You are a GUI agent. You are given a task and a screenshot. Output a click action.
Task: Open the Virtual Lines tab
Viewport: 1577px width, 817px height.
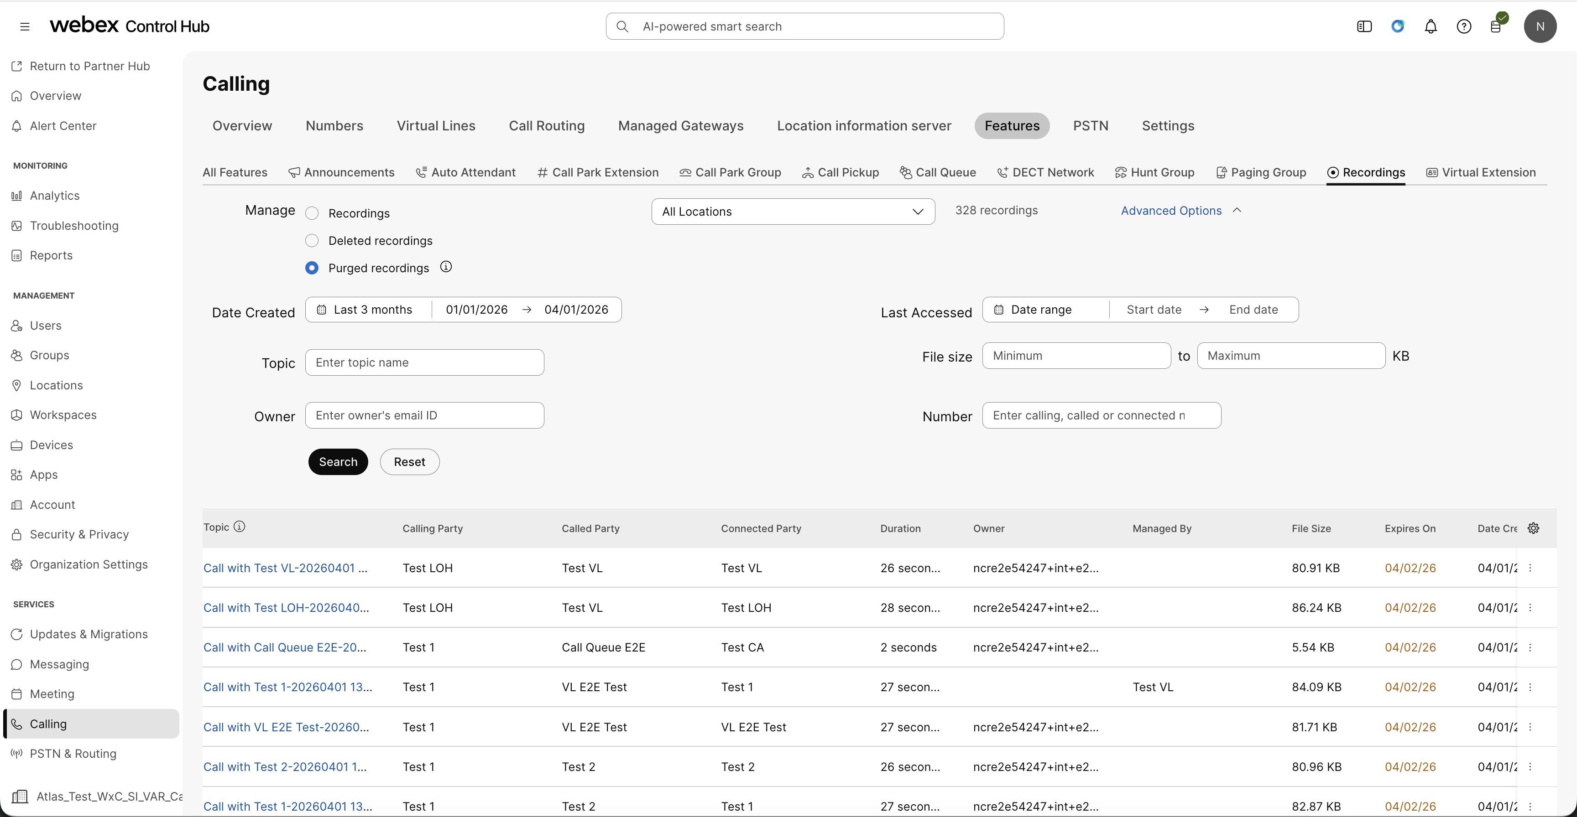tap(436, 126)
